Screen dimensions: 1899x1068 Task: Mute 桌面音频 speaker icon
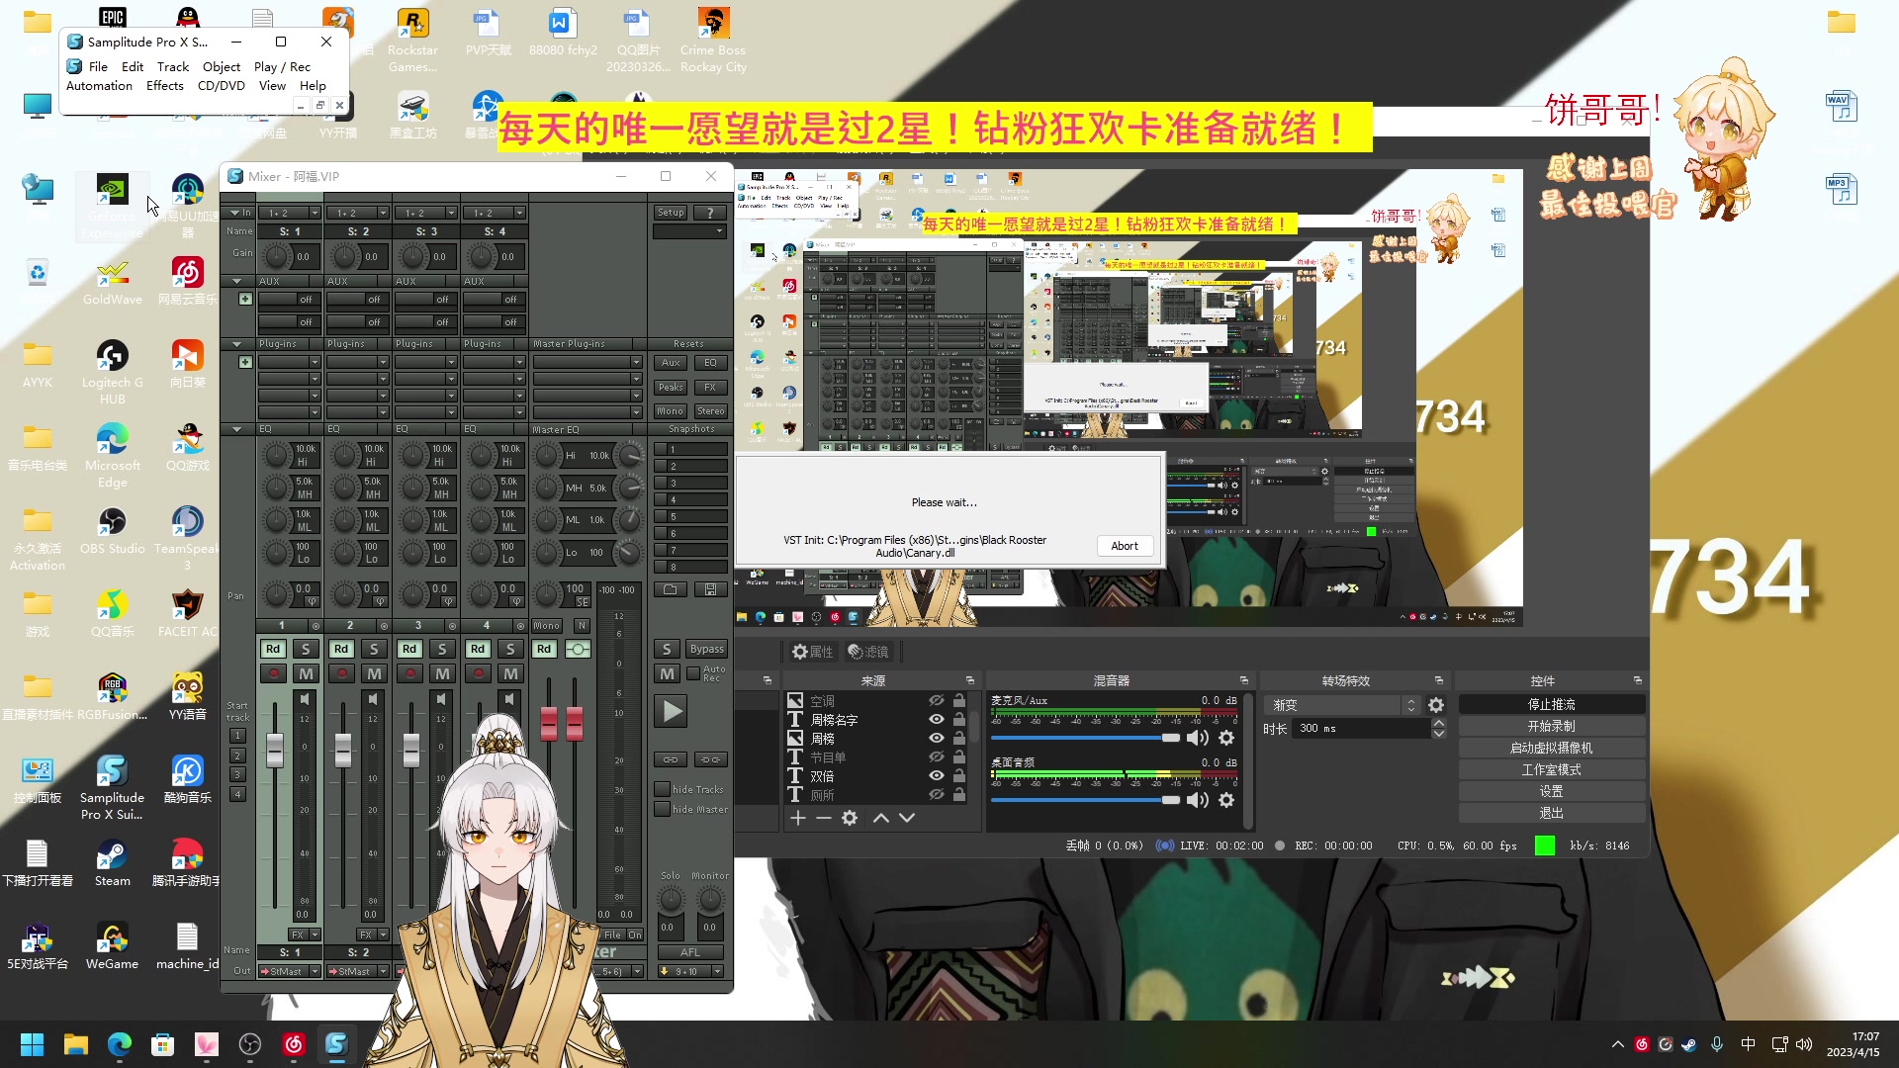(x=1198, y=800)
